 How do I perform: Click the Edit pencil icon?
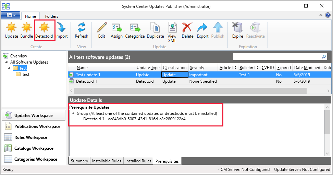coord(102,28)
